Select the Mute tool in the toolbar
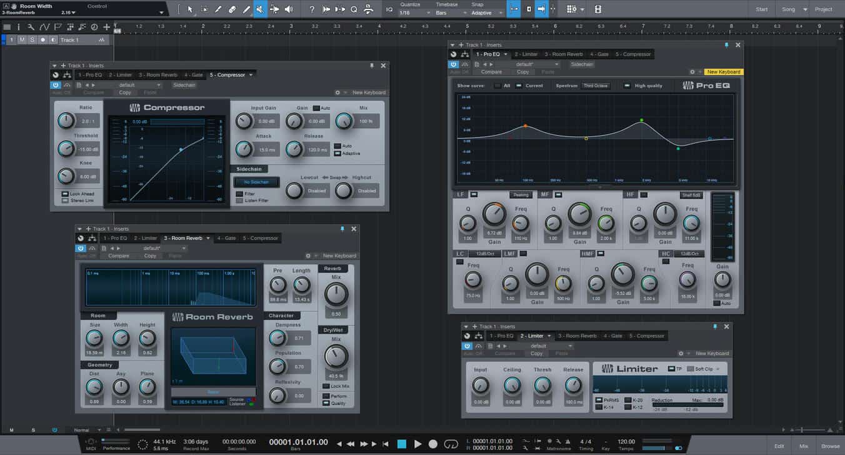Image resolution: width=845 pixels, height=455 pixels. (261, 9)
